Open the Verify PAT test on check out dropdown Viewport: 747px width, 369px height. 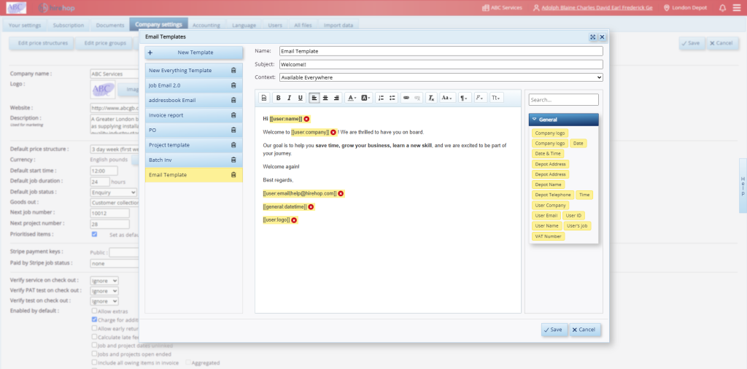tap(104, 291)
